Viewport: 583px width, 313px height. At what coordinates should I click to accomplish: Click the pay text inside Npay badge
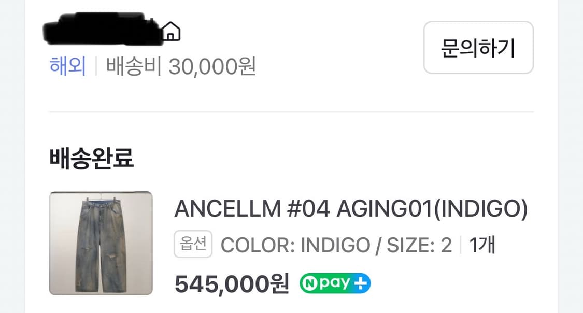(x=335, y=283)
